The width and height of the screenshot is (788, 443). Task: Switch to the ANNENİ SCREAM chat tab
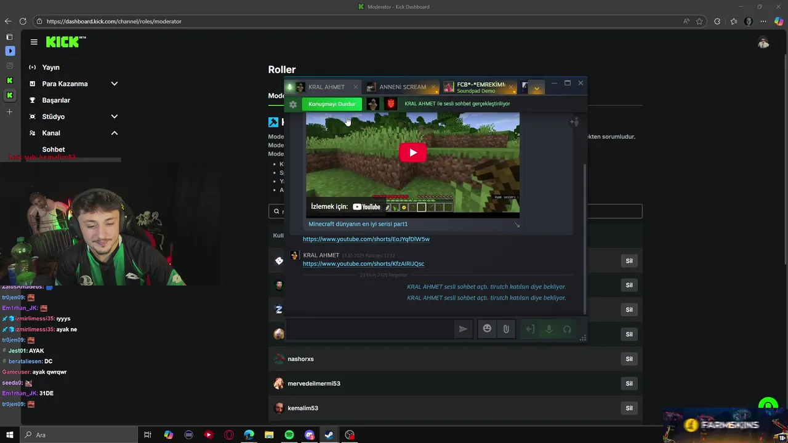coord(402,87)
